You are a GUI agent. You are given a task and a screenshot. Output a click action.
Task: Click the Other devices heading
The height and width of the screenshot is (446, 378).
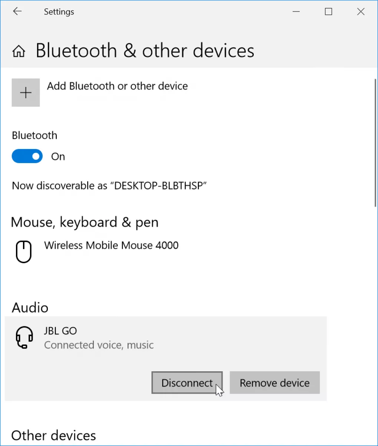coord(54,435)
